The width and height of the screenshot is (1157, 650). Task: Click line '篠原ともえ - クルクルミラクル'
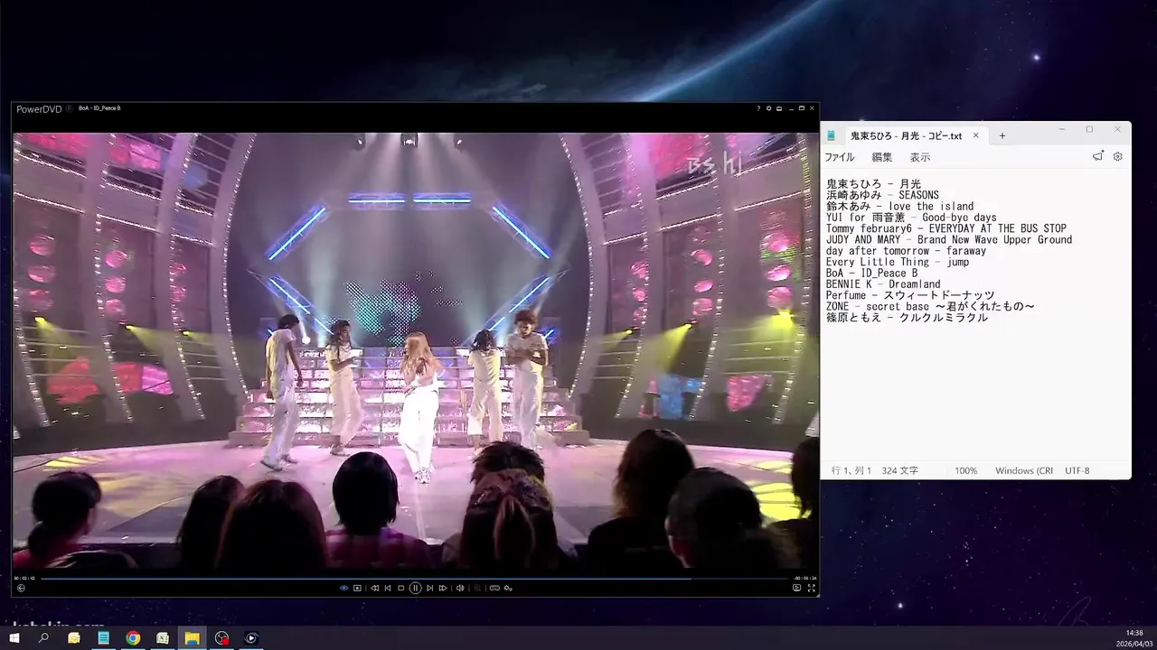click(907, 317)
